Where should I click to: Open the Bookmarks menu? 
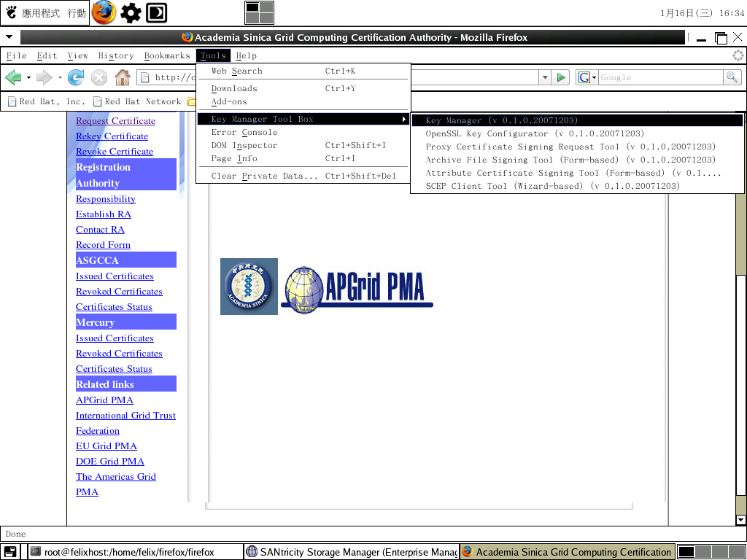(x=167, y=55)
